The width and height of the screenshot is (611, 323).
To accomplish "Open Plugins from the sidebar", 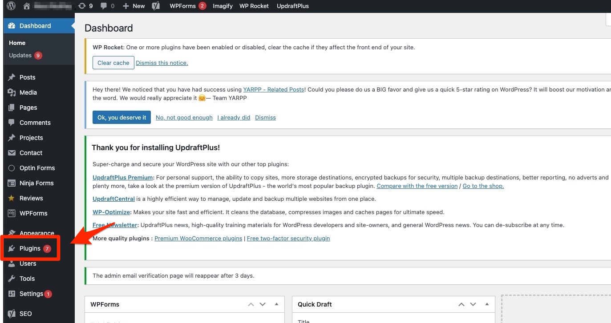I will [30, 248].
